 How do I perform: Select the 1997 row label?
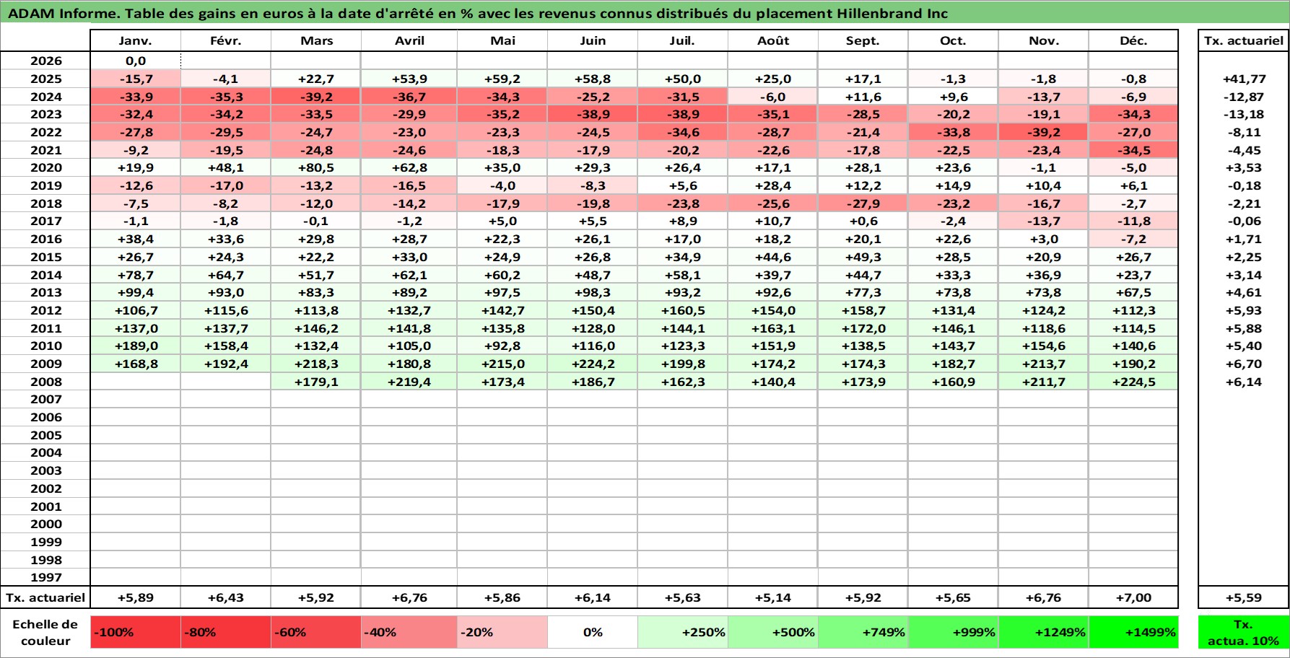click(x=45, y=577)
